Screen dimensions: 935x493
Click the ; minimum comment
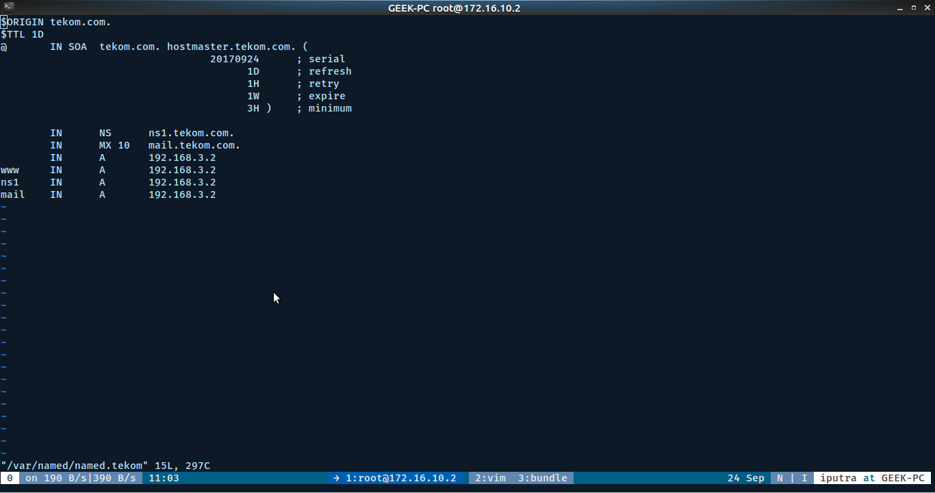point(324,108)
